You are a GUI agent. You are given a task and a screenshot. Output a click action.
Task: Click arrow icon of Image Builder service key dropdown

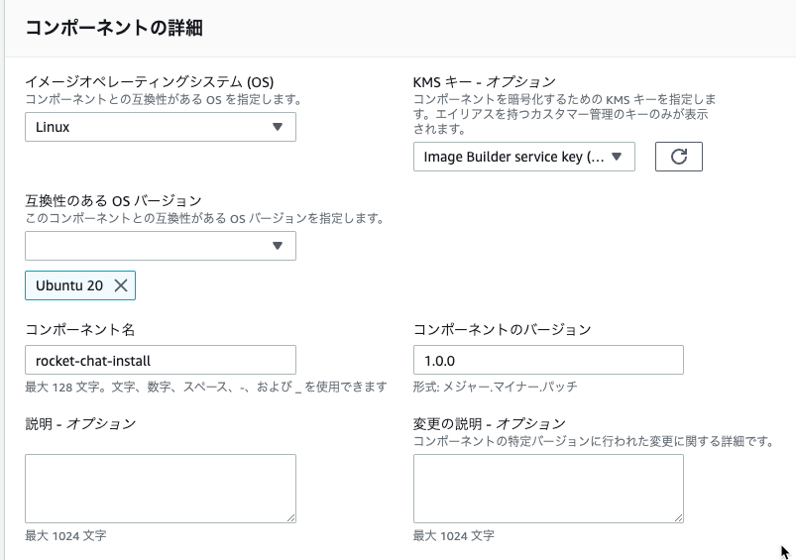coord(617,157)
